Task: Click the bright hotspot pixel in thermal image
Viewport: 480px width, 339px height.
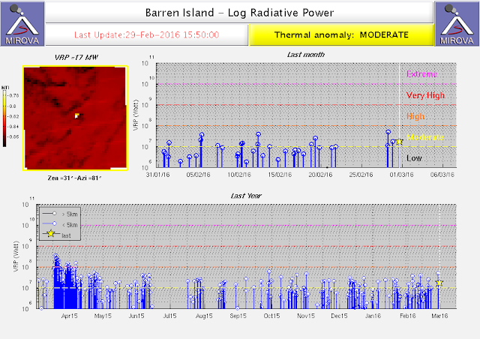Action: (x=77, y=115)
